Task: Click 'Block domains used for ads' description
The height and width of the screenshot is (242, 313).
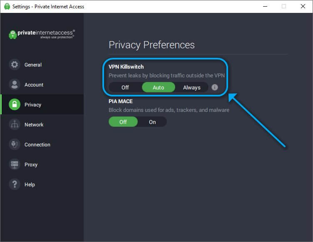Action: (169, 110)
